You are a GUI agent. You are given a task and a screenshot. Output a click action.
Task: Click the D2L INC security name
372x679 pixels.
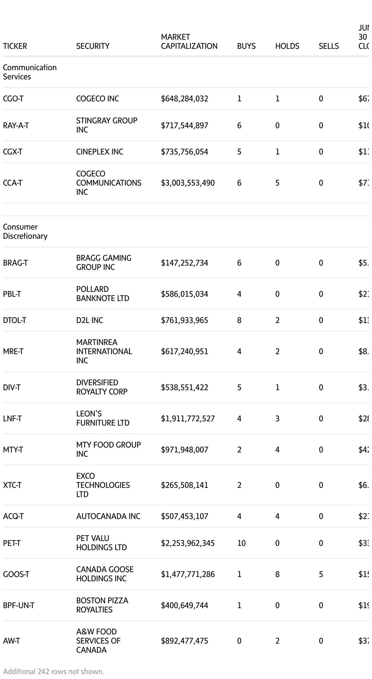90,320
